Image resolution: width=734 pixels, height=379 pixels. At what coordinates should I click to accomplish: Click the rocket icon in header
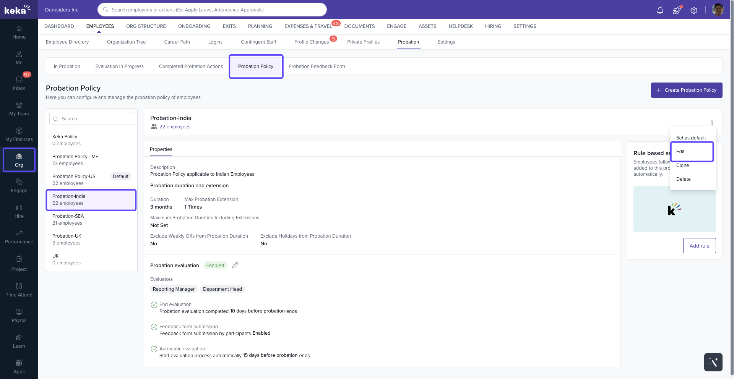(x=677, y=10)
